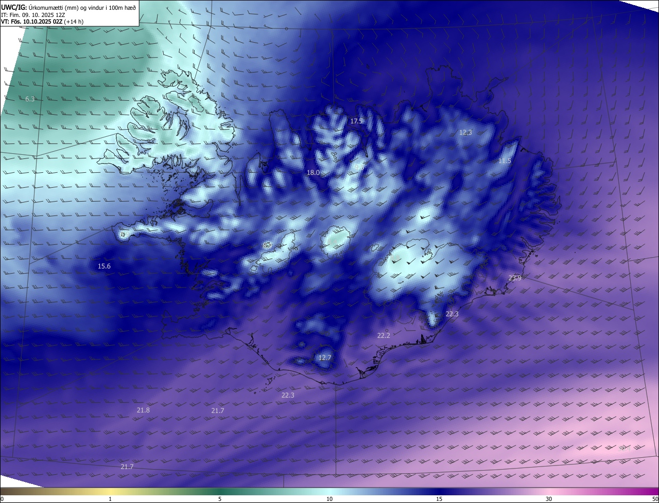Click the 21.7 label right beside 21.8
This screenshot has width=659, height=503.
click(218, 411)
